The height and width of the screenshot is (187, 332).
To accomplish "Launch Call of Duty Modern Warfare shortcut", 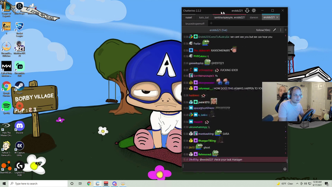I will [x=6, y=69].
